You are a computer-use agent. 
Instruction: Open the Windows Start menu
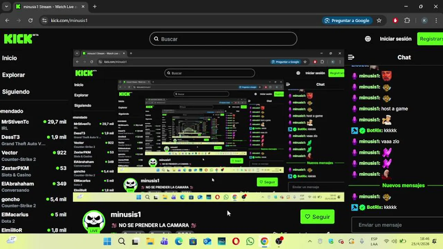click(107, 241)
